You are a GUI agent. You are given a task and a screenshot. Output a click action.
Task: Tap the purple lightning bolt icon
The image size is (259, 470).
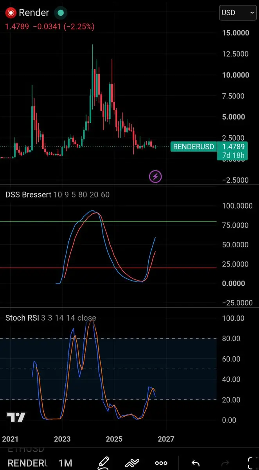tap(155, 176)
